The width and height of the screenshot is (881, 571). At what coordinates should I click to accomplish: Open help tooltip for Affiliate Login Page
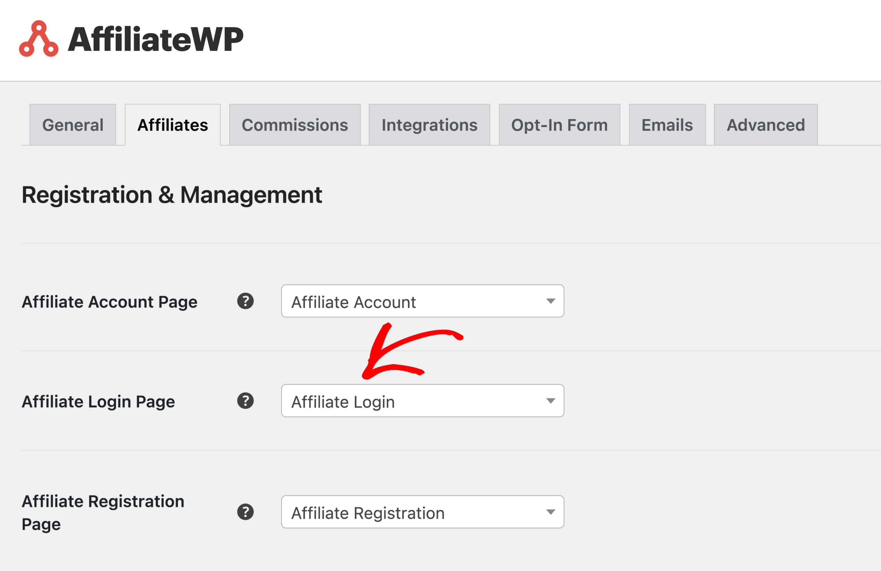coord(245,401)
